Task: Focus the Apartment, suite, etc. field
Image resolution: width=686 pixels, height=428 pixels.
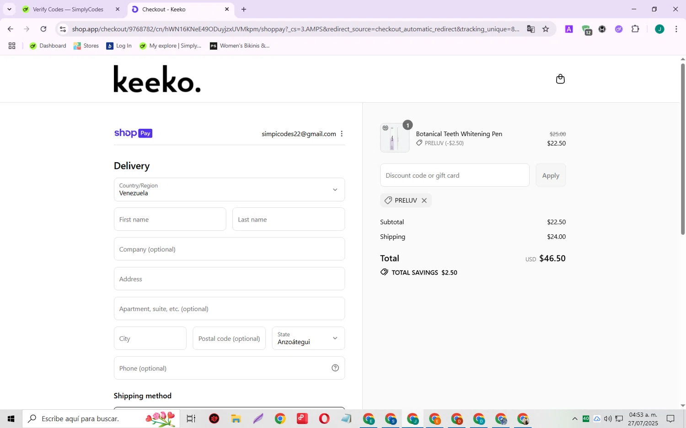Action: click(229, 309)
